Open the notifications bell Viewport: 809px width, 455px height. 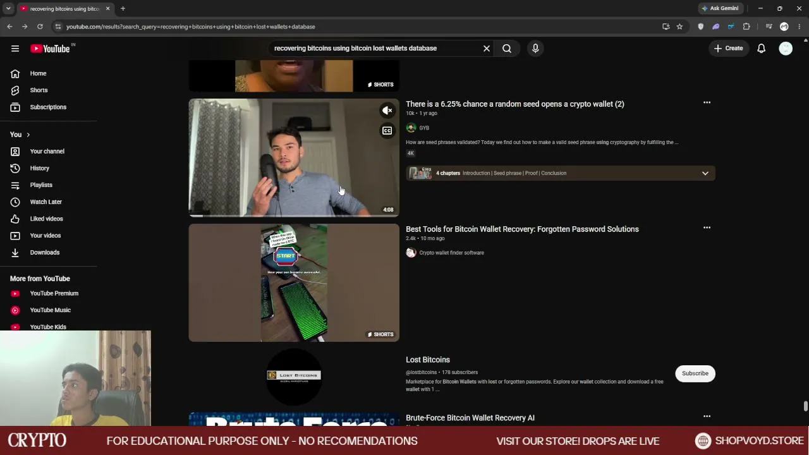[762, 48]
